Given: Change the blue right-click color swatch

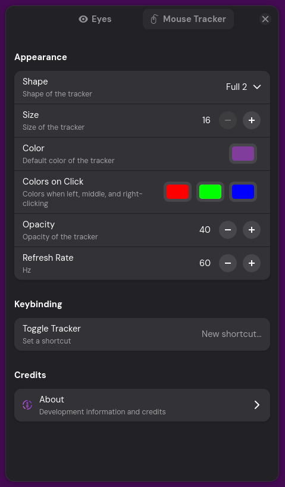Looking at the screenshot, I should pos(243,192).
